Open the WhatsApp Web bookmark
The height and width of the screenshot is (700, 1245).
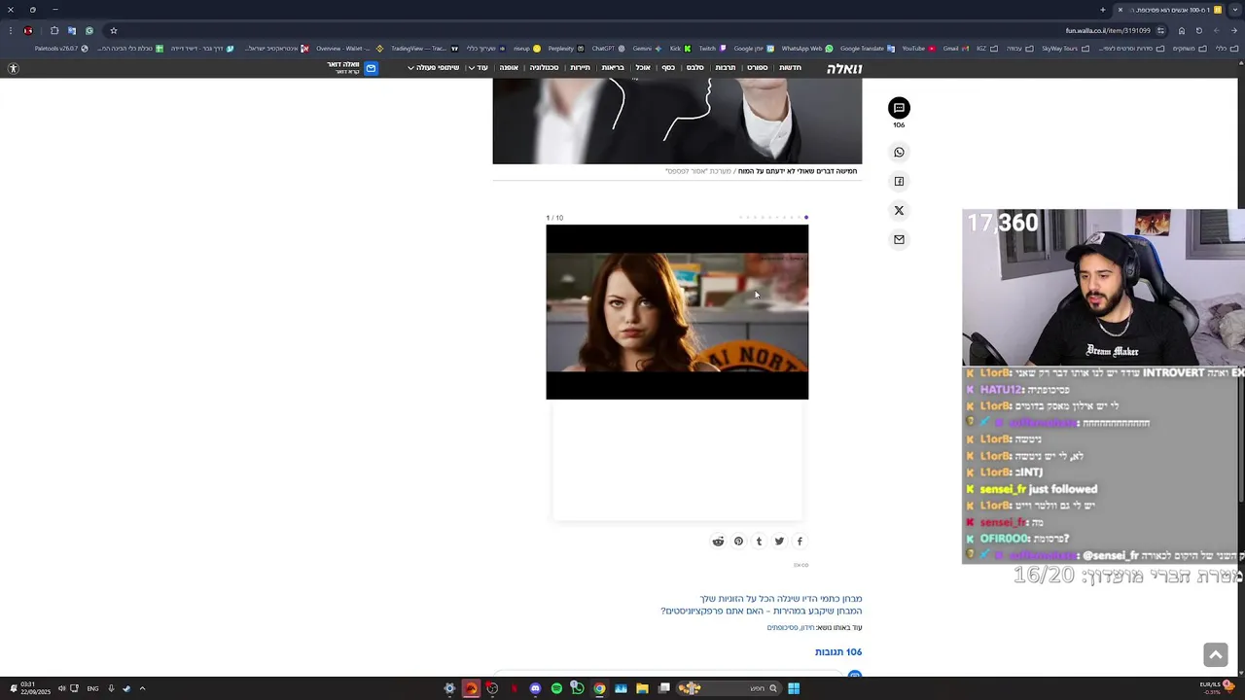[x=807, y=49]
